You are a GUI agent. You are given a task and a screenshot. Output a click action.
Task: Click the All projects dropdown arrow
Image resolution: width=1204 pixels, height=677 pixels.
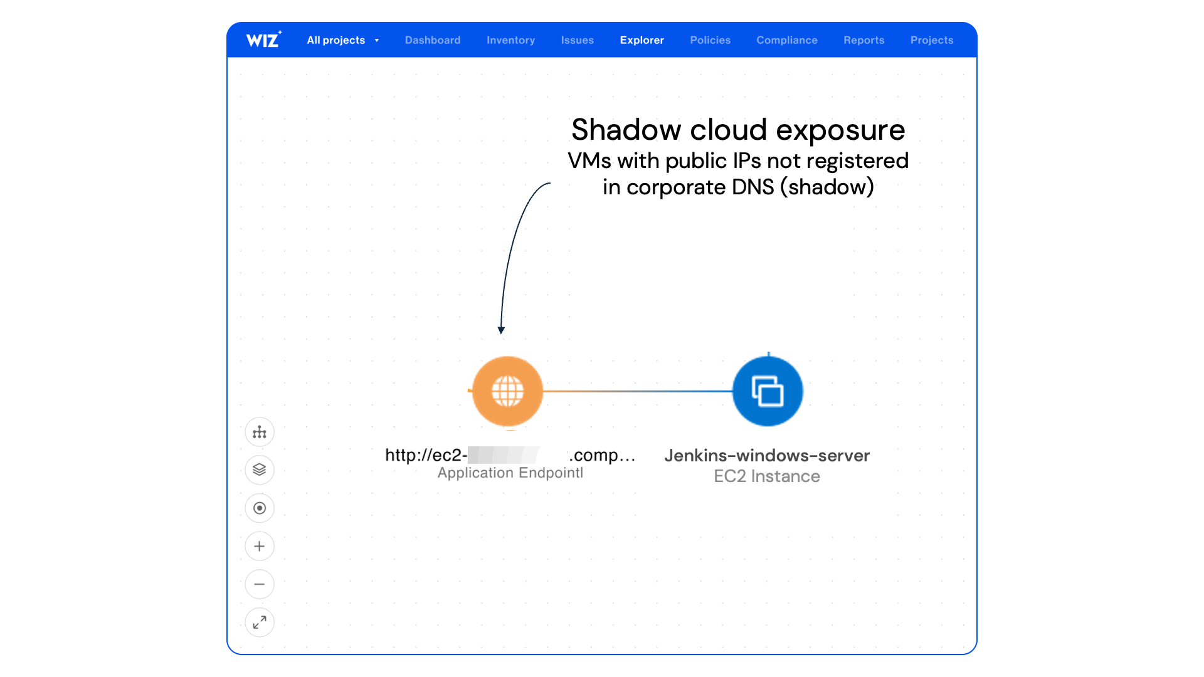tap(377, 41)
